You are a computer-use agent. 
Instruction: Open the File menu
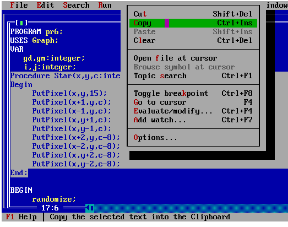19,5
